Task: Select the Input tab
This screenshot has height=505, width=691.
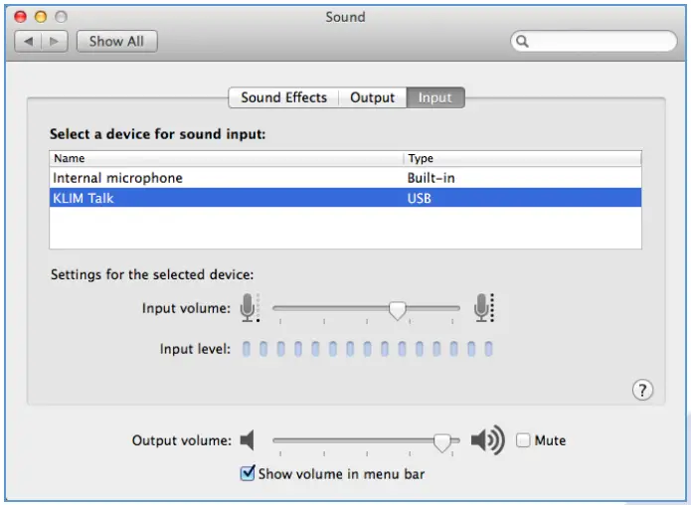Action: pos(434,97)
